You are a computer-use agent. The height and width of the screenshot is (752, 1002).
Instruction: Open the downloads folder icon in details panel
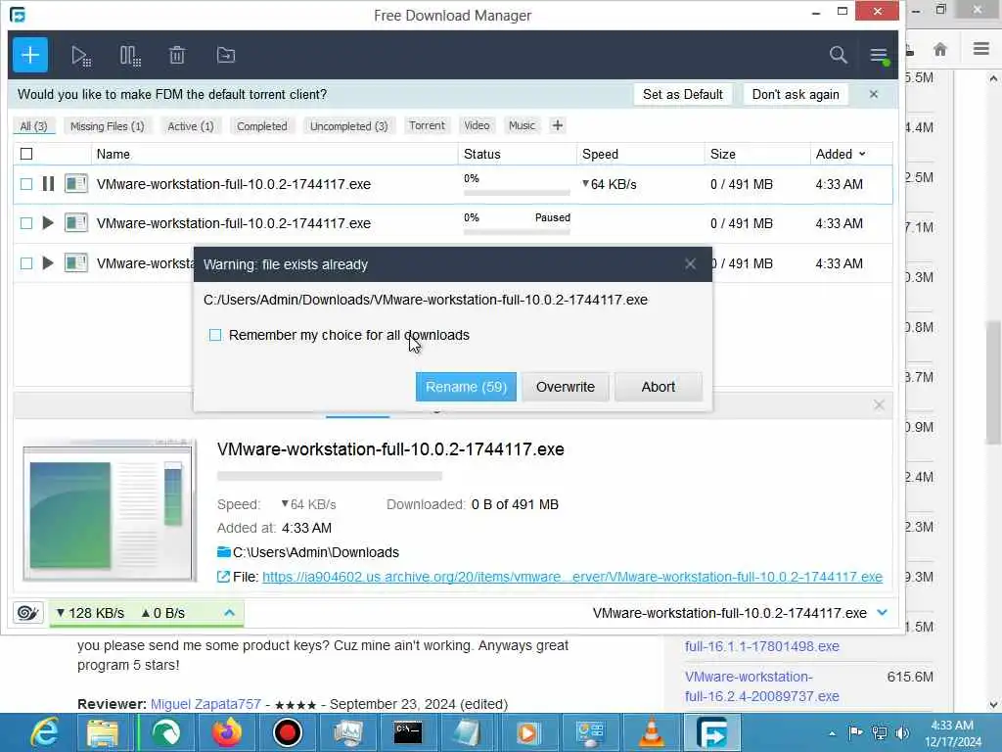tap(224, 552)
